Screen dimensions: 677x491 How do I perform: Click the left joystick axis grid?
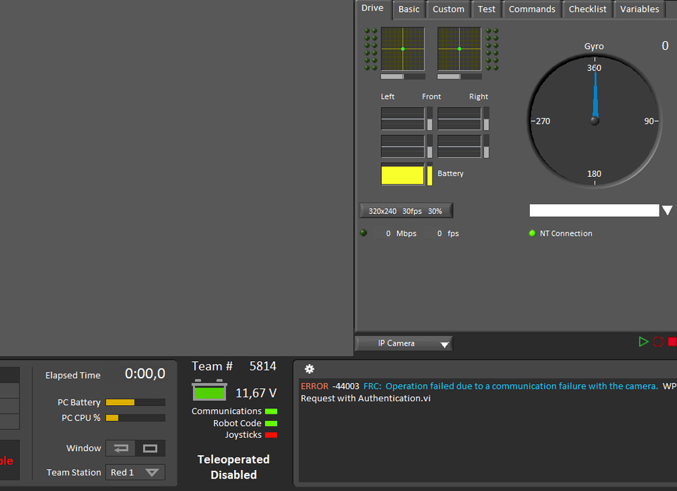click(402, 49)
